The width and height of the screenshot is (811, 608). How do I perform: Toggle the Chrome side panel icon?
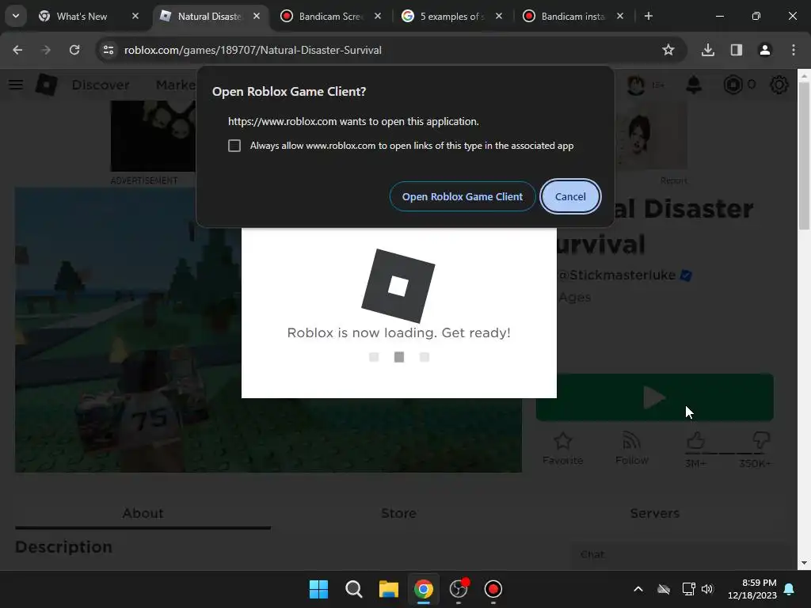tap(736, 50)
